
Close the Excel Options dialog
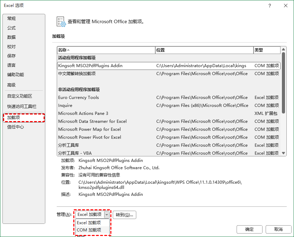286,6
